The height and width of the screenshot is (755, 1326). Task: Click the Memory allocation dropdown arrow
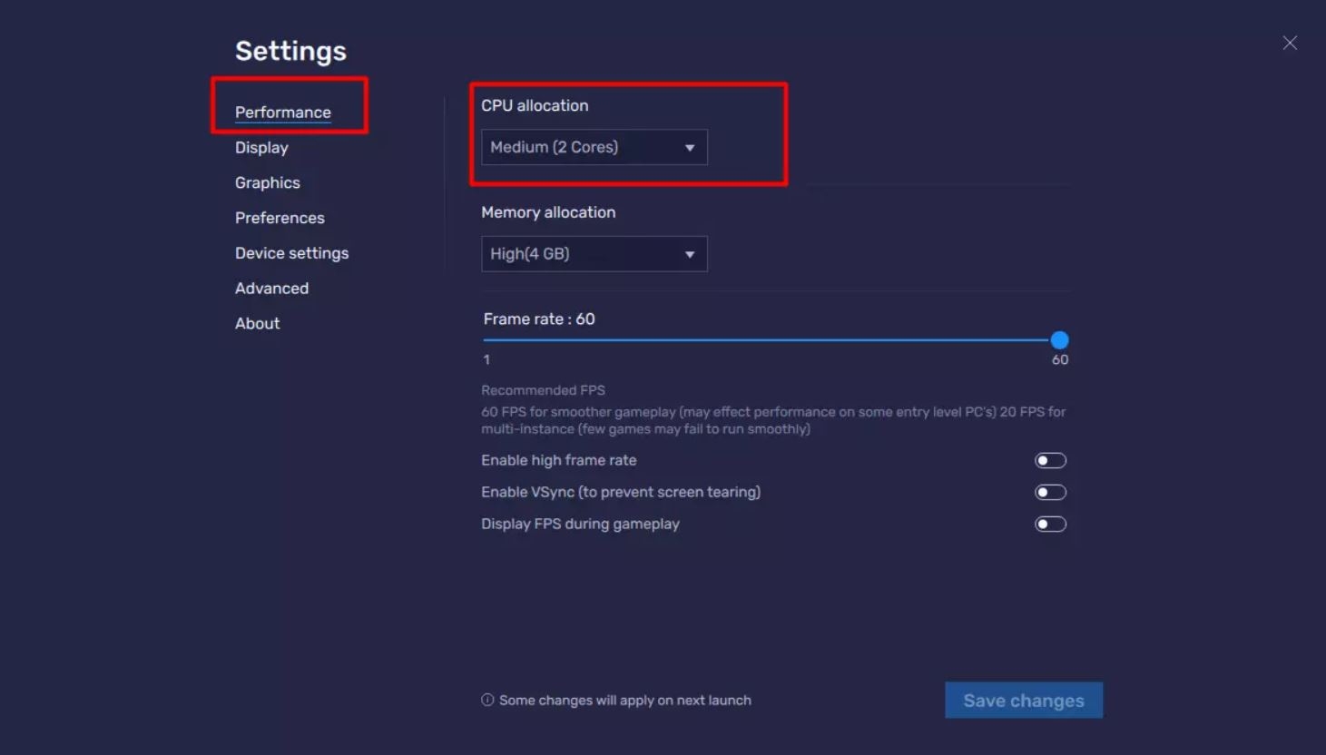click(689, 254)
